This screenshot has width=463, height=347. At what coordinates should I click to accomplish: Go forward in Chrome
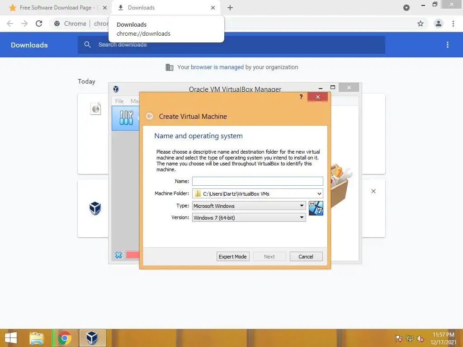click(x=24, y=23)
